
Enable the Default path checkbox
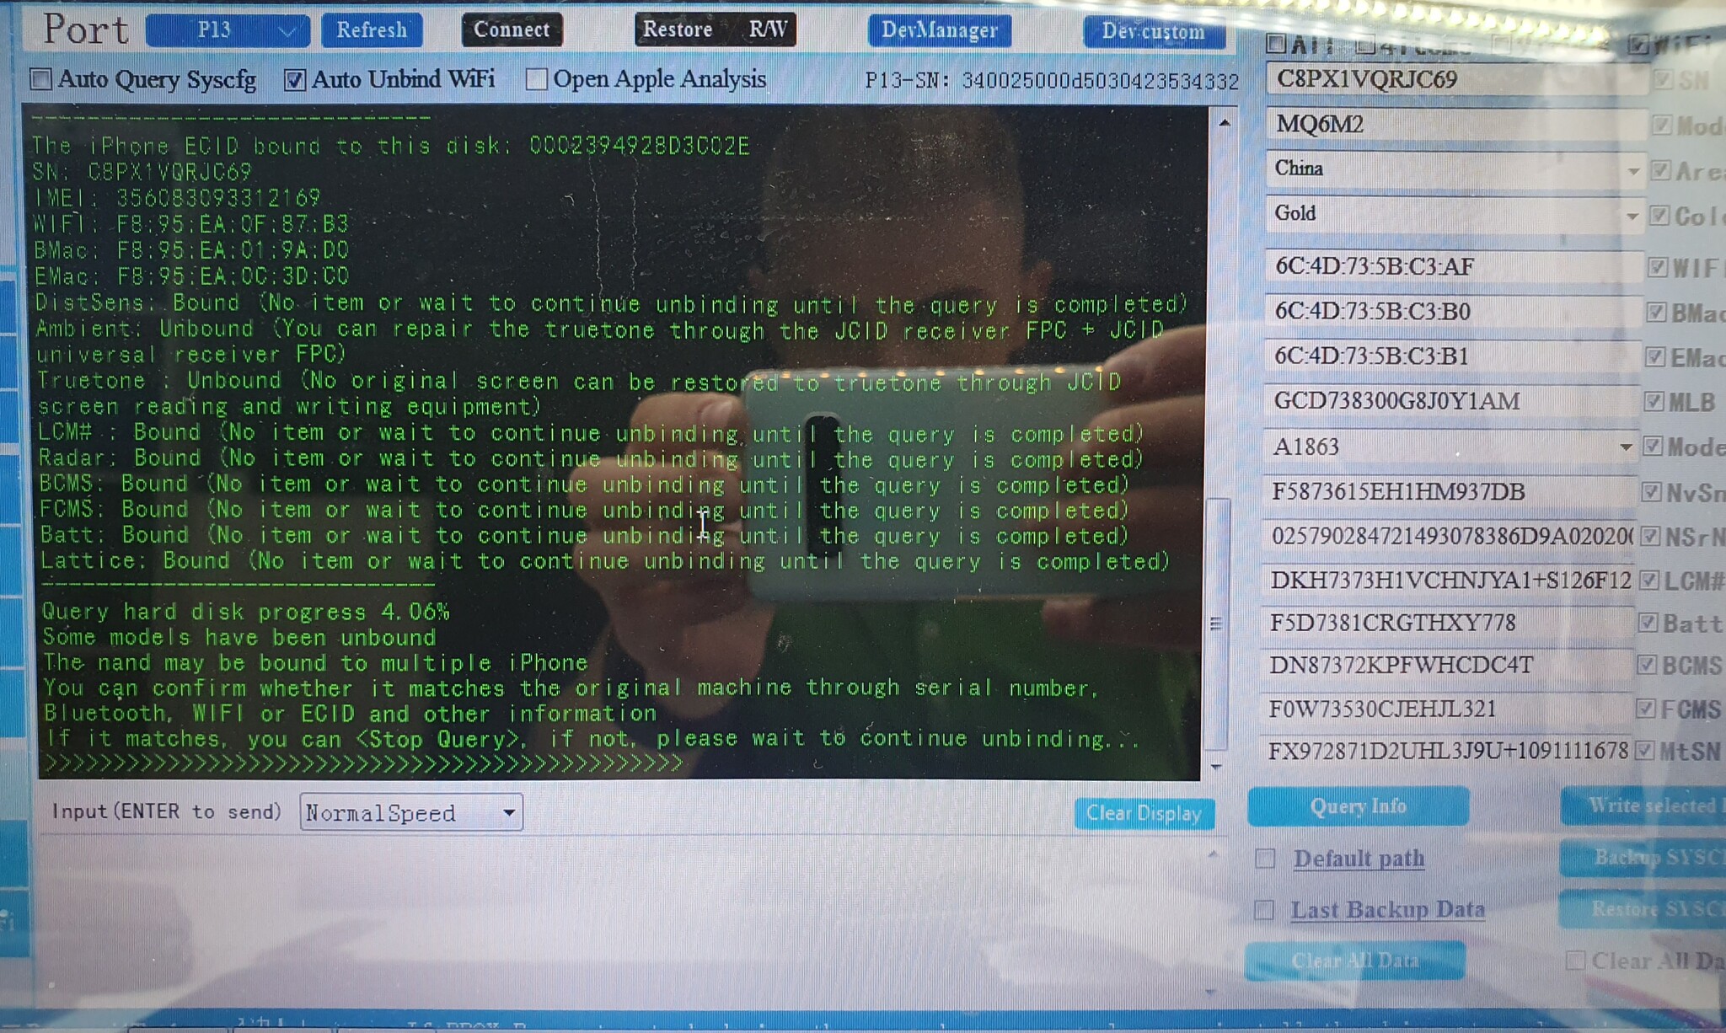click(x=1265, y=859)
